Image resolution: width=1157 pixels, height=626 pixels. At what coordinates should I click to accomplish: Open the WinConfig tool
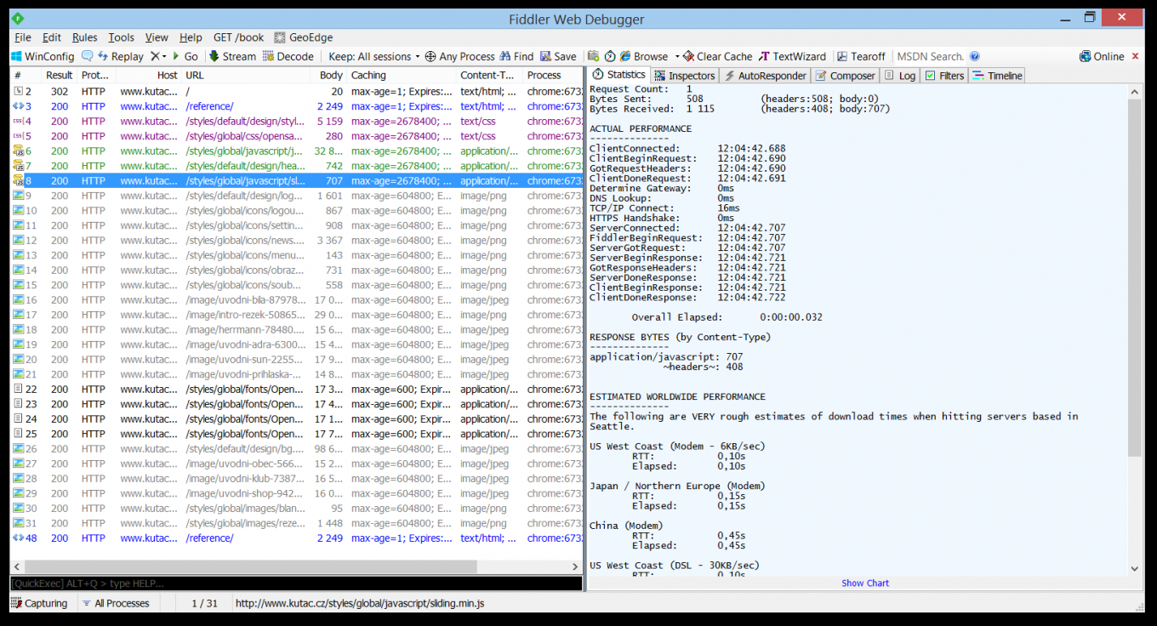43,56
